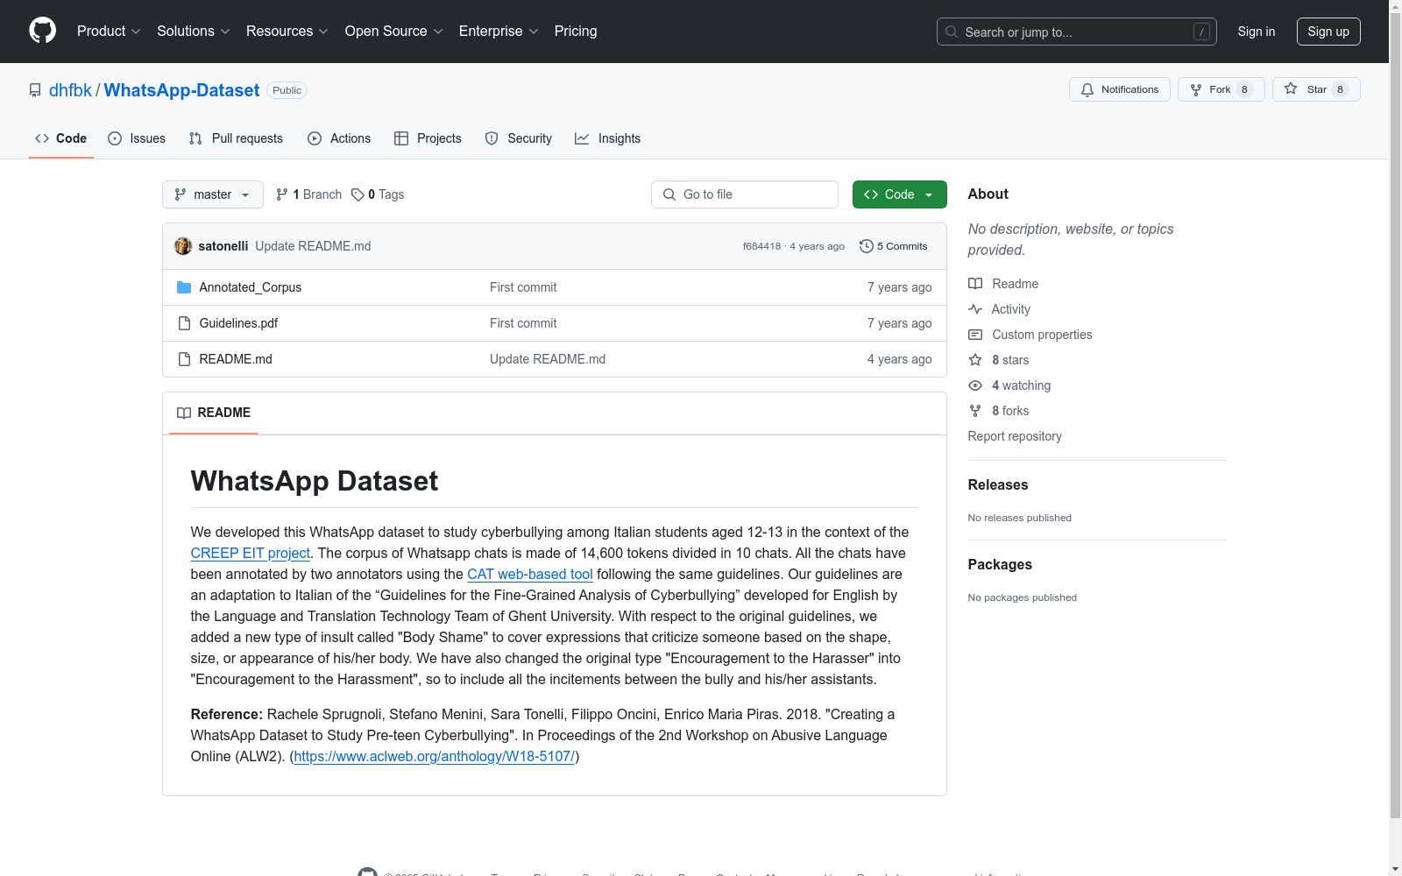Click the Guidelines.pdf row's First commit message
The image size is (1402, 876).
point(523,323)
